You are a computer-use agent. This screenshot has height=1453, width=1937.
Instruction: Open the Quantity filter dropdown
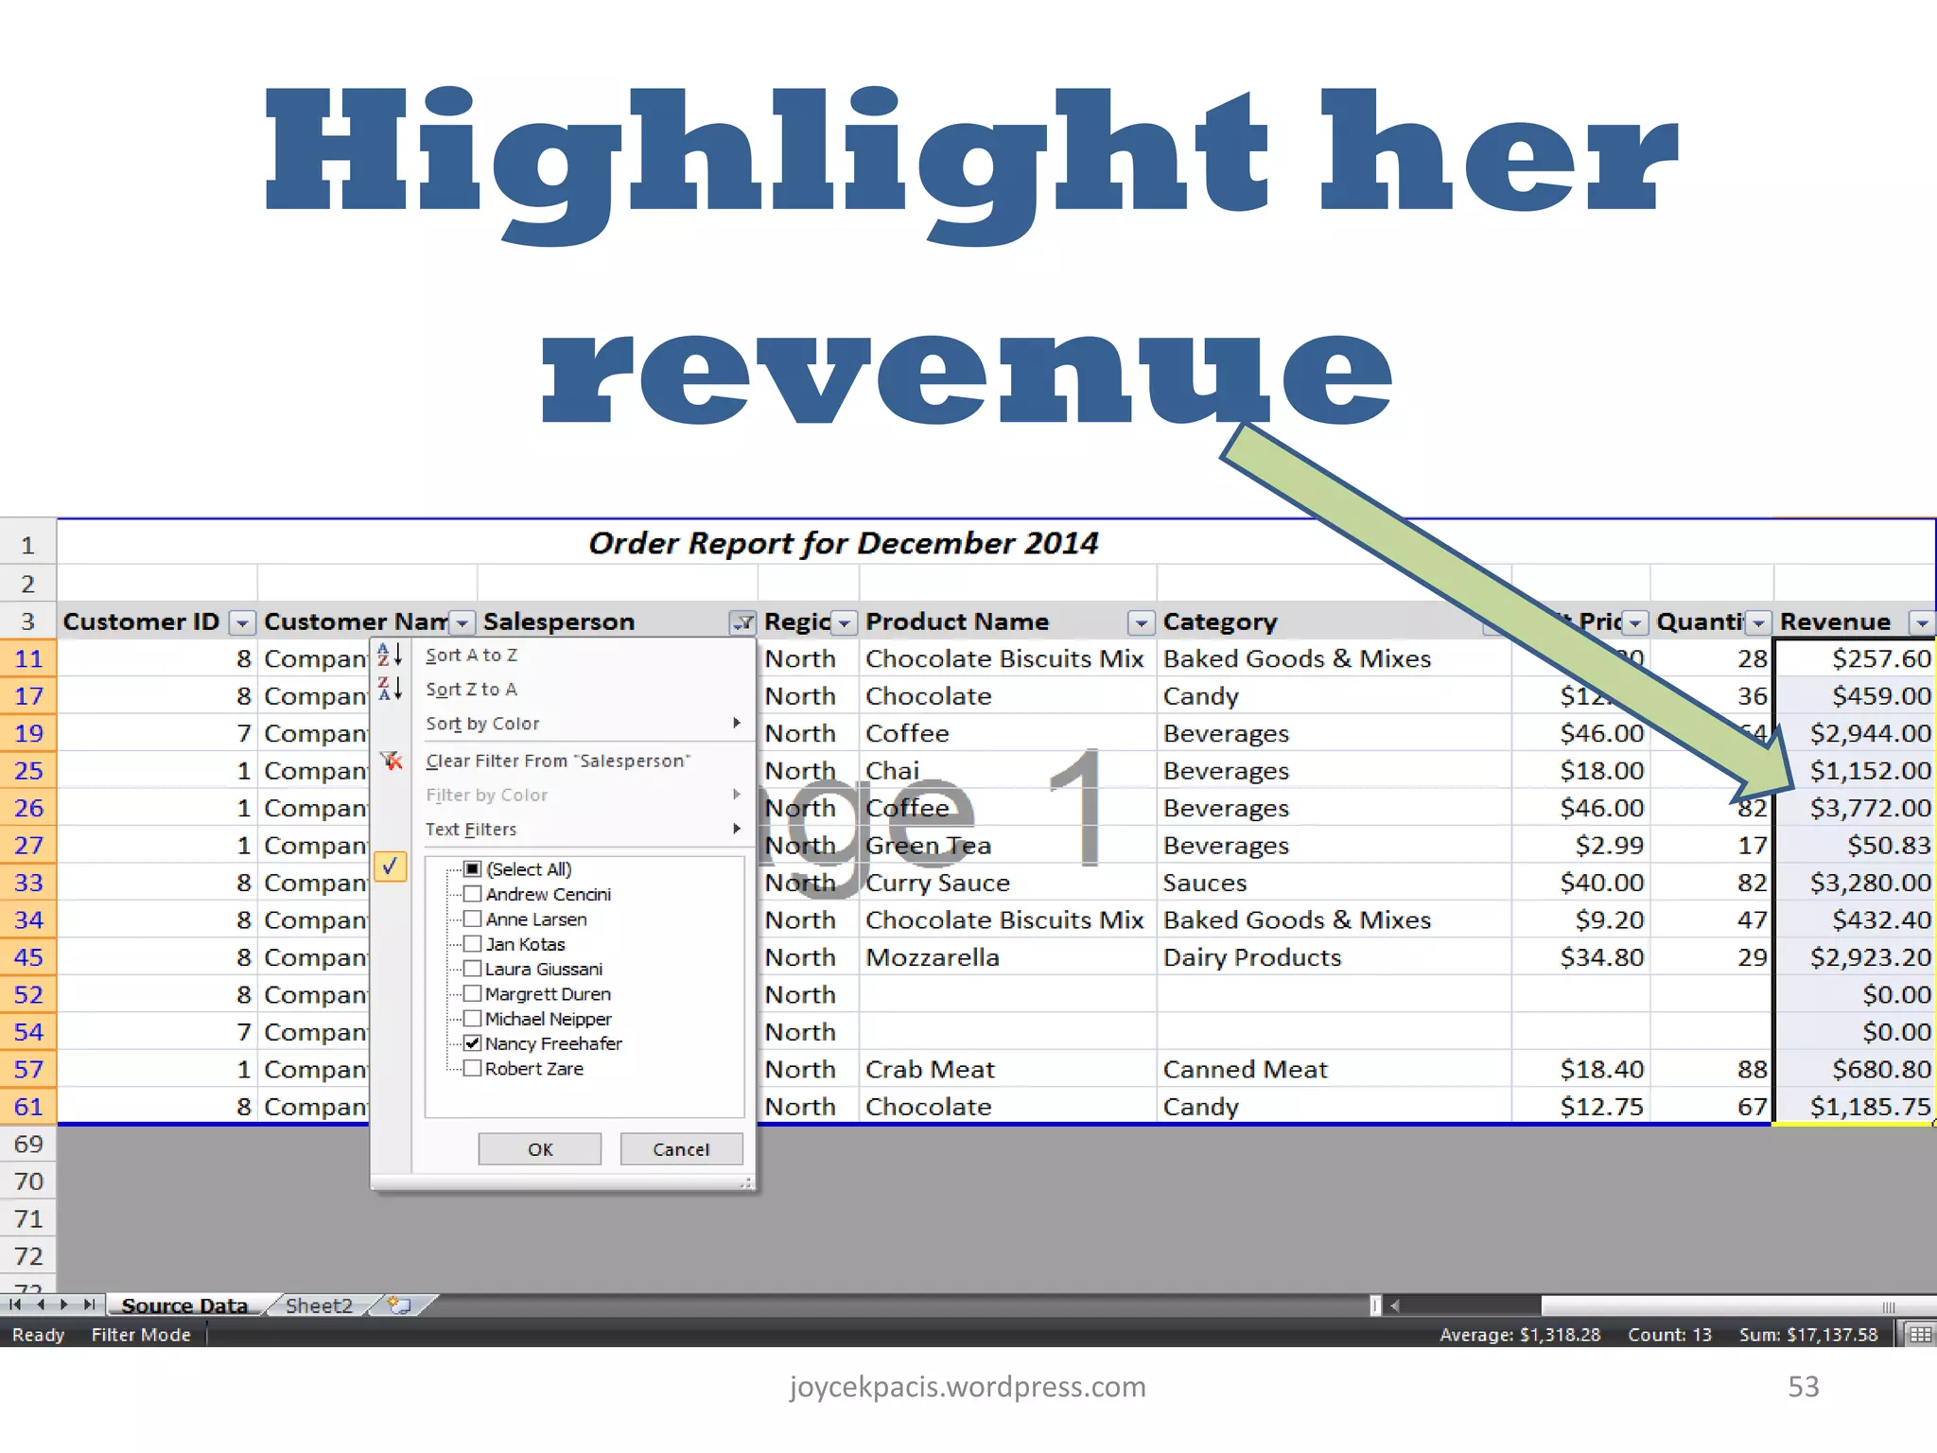point(1758,622)
